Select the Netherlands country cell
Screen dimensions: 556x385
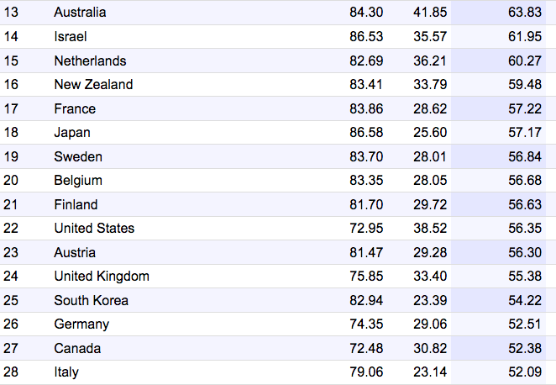click(x=90, y=61)
